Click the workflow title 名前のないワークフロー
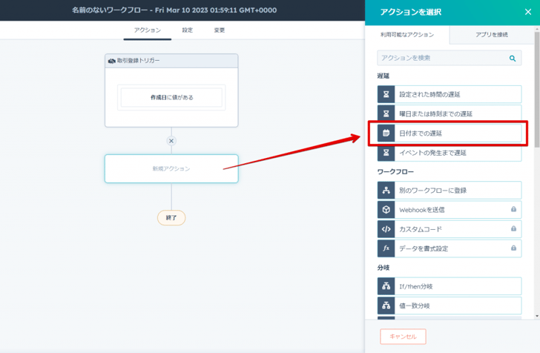 174,10
